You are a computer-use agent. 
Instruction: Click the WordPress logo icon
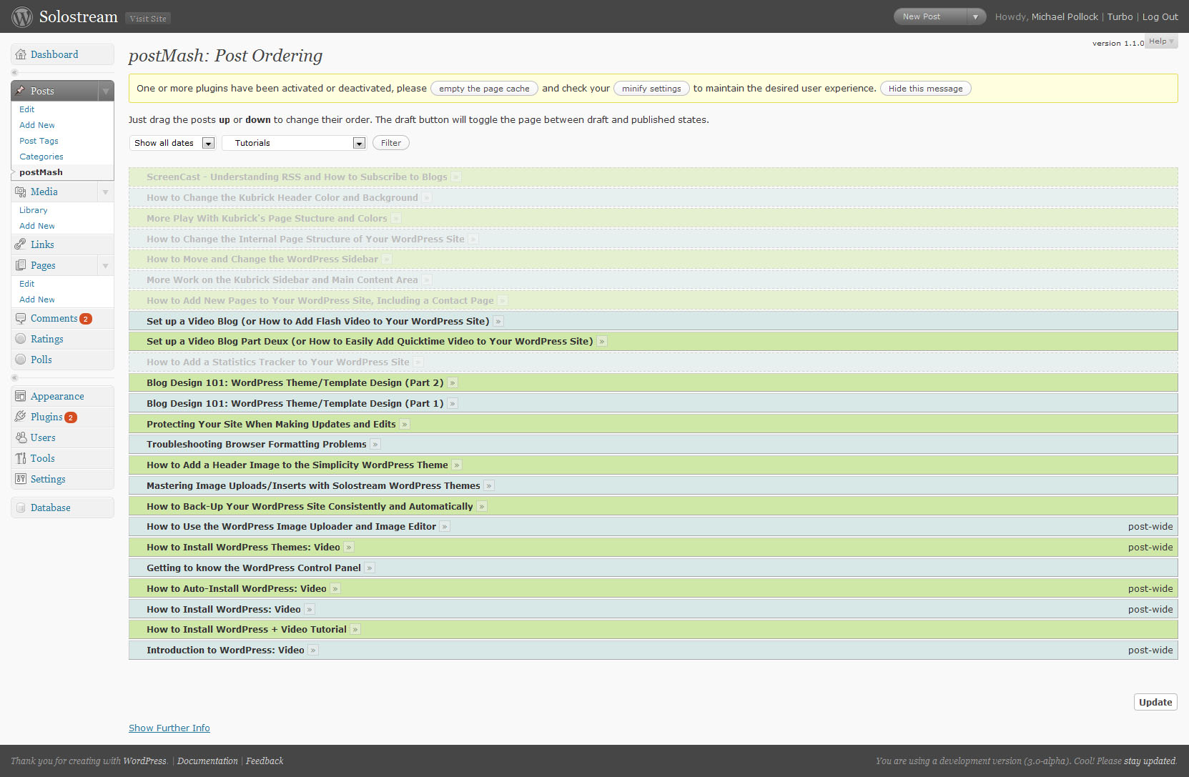coord(22,16)
